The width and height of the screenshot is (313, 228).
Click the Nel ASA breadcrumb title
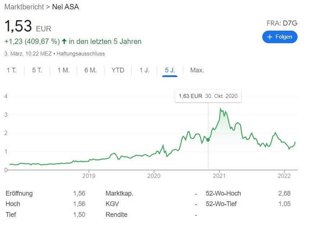(x=65, y=7)
